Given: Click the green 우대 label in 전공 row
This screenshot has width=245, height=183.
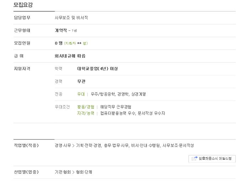Looking at the screenshot, I should click(81, 94).
